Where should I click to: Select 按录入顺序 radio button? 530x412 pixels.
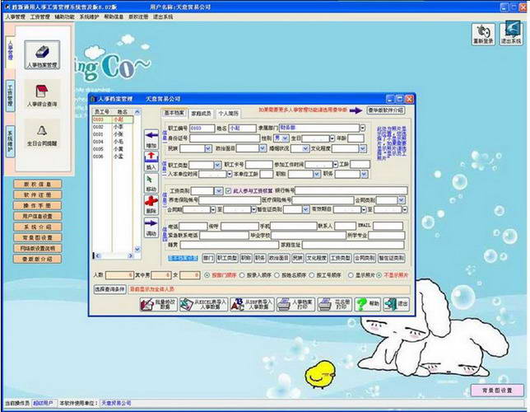pyautogui.click(x=242, y=275)
